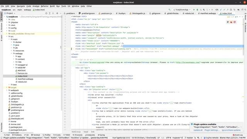Open the Event Log tool window
Screen dimensions: 247x139
pos(238,135)
